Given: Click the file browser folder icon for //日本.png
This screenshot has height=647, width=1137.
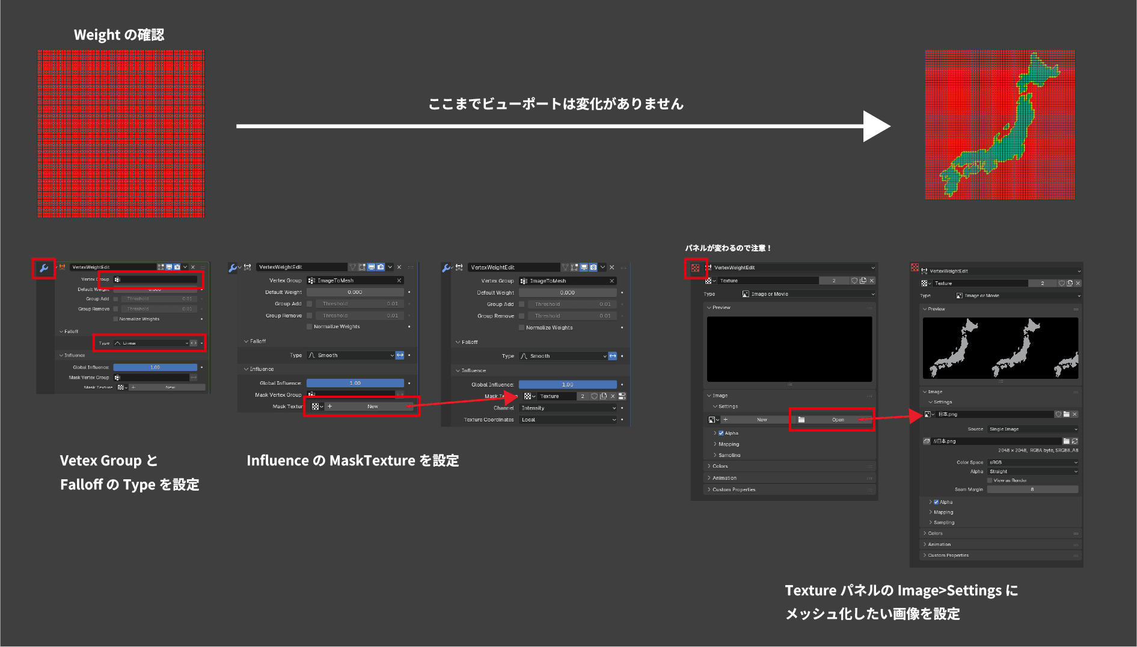Looking at the screenshot, I should (x=1066, y=441).
